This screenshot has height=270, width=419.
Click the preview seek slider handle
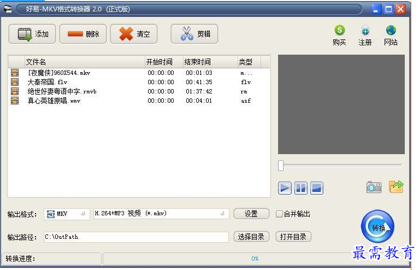click(x=281, y=166)
